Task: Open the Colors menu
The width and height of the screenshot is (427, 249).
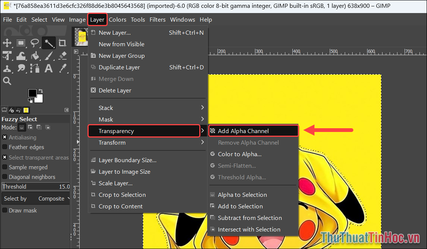Action: tap(117, 19)
